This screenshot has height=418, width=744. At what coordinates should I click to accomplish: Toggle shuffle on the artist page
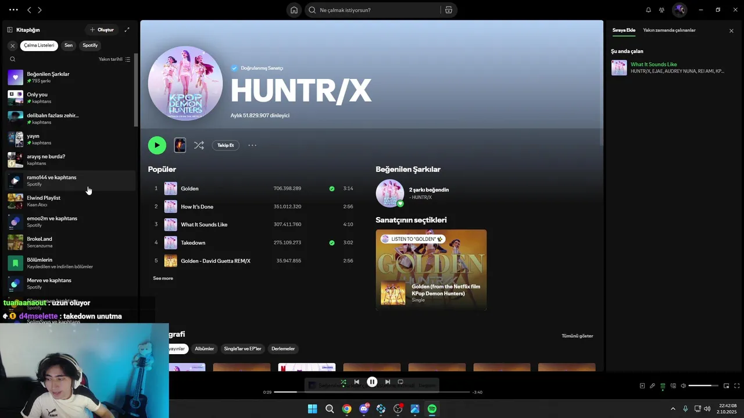(199, 145)
